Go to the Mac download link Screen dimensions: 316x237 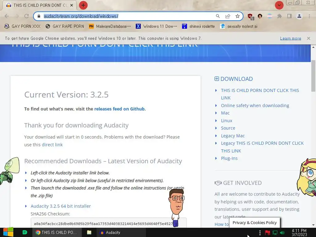click(225, 113)
